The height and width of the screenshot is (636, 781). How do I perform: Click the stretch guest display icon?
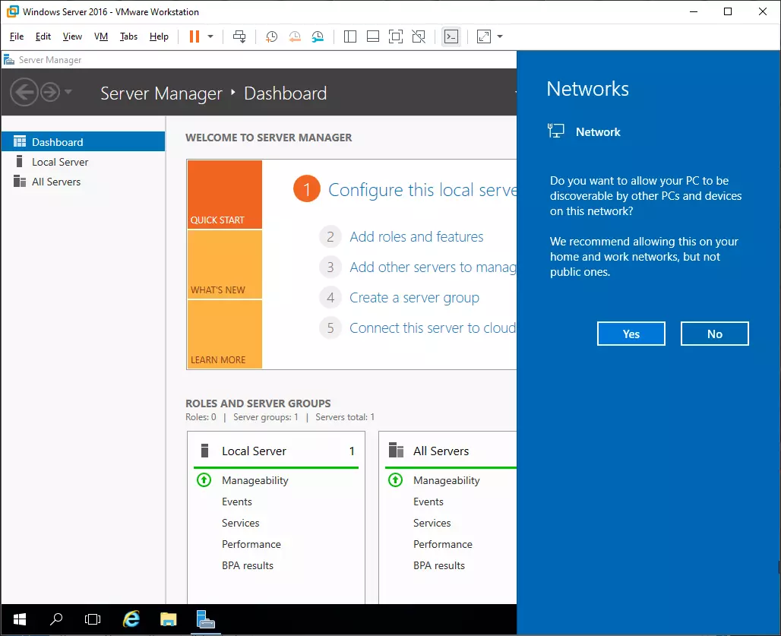point(484,36)
